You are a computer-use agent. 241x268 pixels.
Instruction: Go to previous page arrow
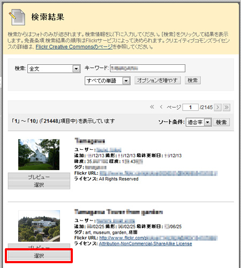pos(161,107)
